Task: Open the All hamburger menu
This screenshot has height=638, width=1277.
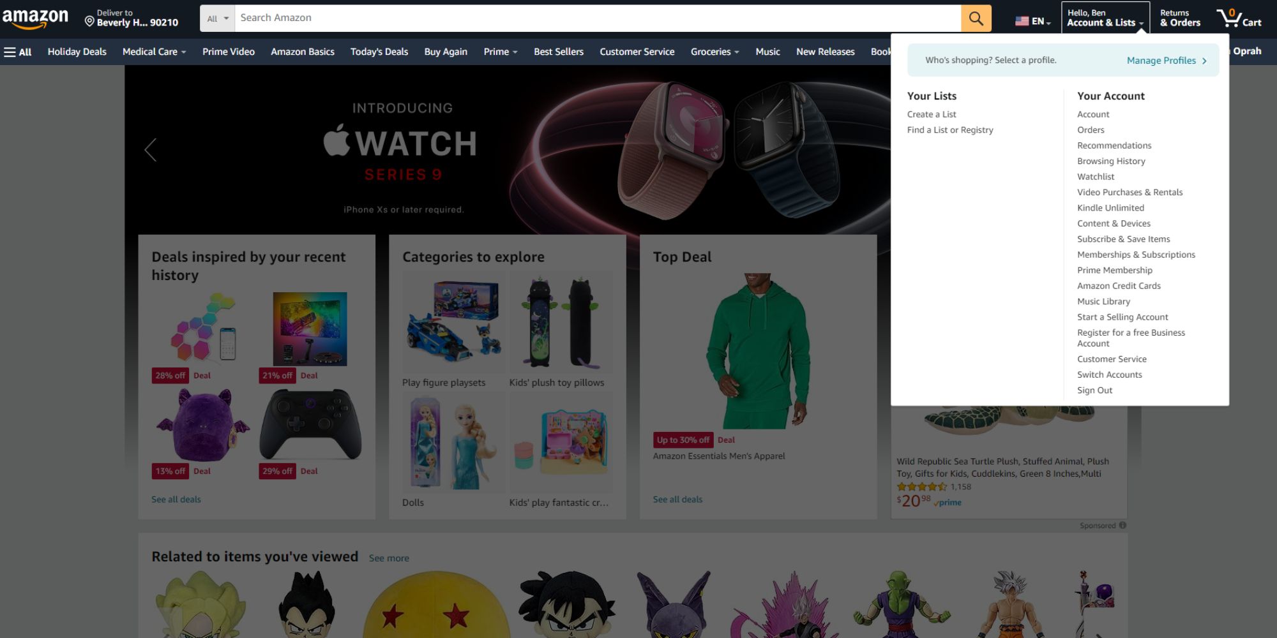Action: (18, 51)
